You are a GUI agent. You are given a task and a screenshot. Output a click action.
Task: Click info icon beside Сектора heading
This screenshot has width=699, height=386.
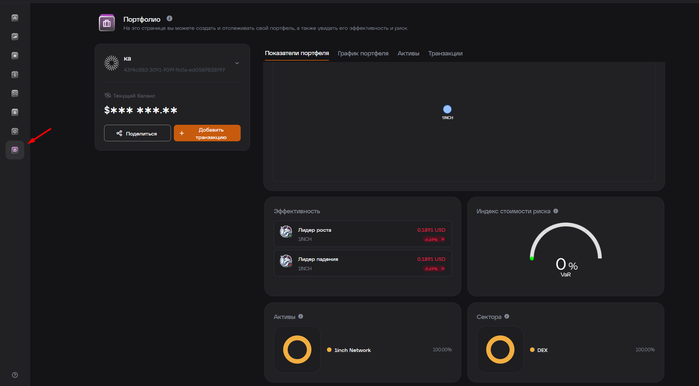pos(507,317)
